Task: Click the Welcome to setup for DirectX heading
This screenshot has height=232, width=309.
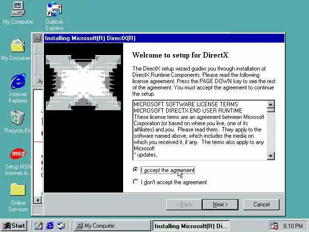Action: tap(180, 55)
